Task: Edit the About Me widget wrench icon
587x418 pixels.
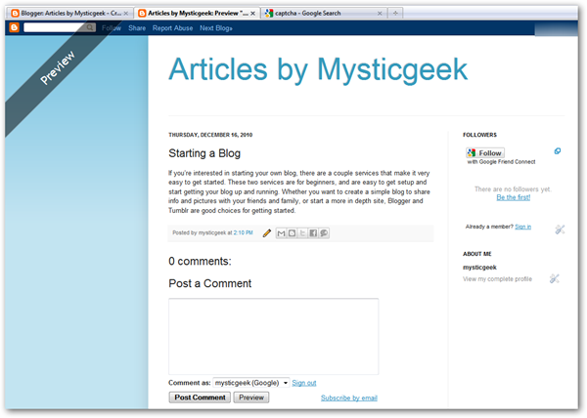Action: [554, 279]
